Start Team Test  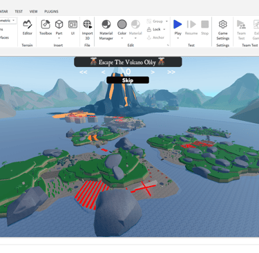point(241,30)
